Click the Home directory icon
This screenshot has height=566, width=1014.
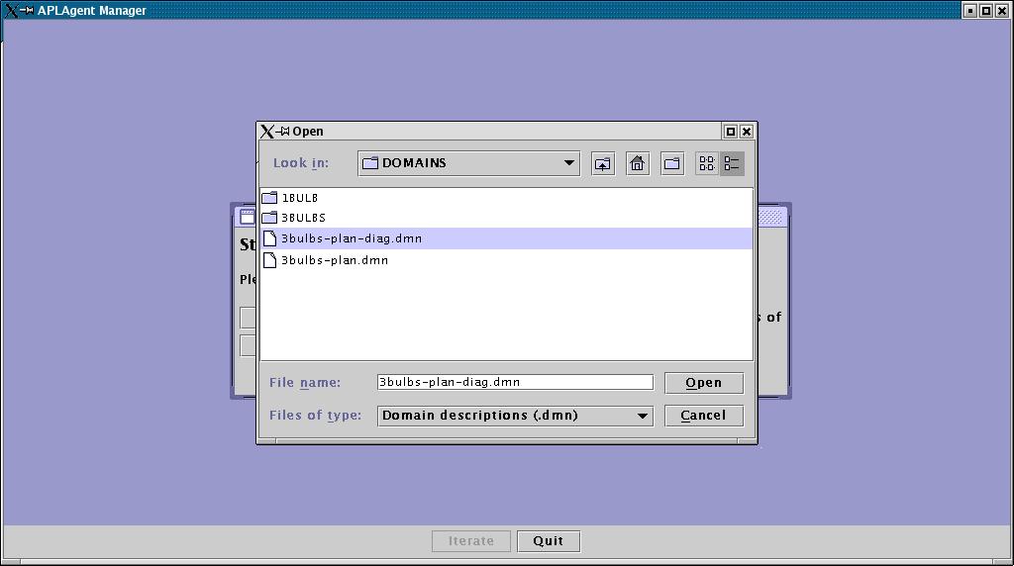pos(638,164)
